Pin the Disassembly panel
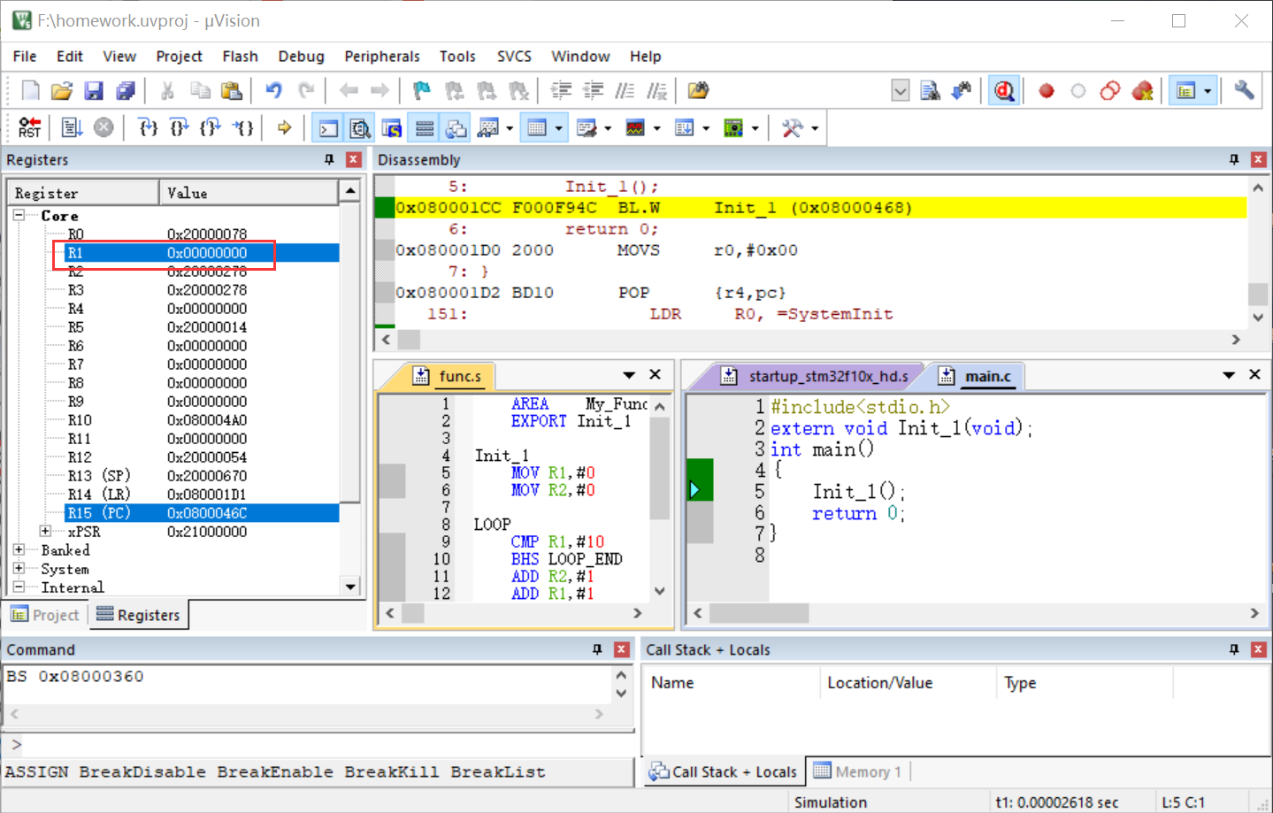 1234,159
